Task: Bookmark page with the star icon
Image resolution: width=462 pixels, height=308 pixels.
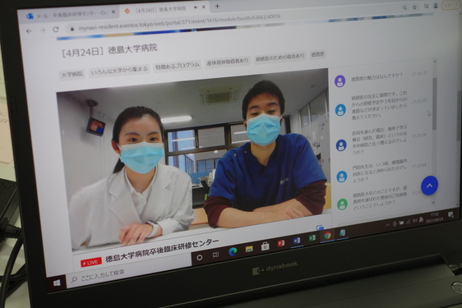Action: [414, 7]
